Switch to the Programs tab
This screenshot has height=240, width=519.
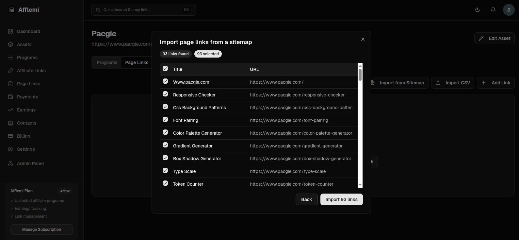click(x=107, y=62)
